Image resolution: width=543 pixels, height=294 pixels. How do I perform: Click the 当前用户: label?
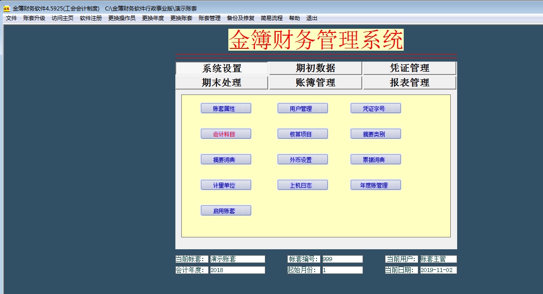[401, 259]
